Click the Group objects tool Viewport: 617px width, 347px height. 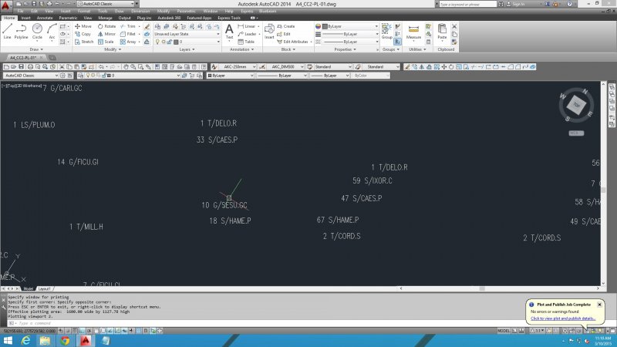(x=387, y=32)
